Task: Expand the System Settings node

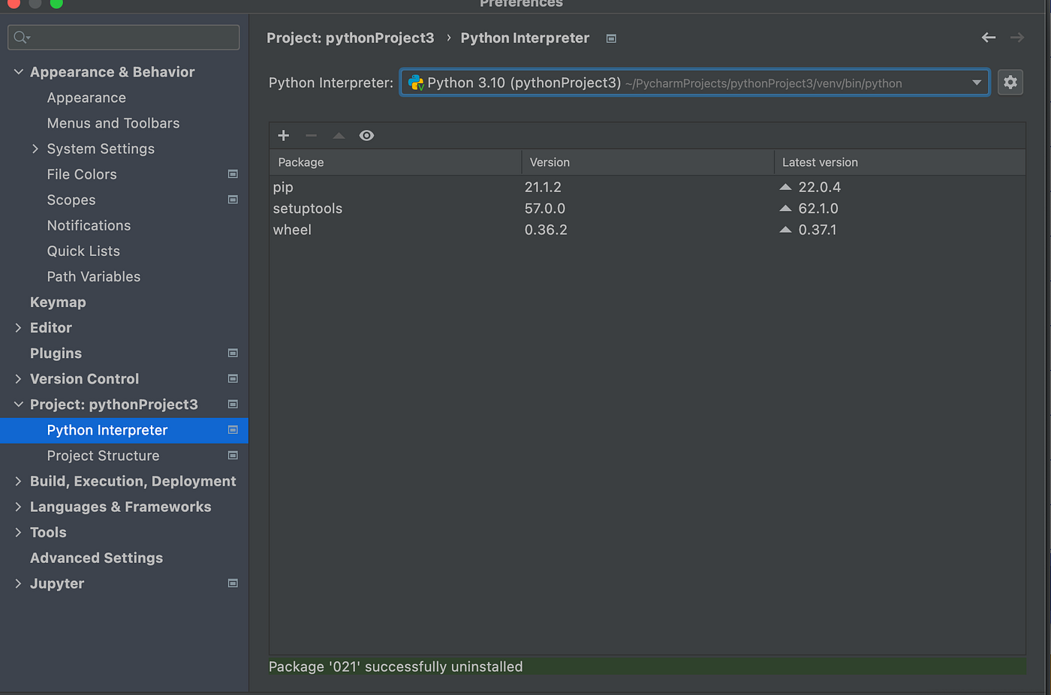Action: 35,149
